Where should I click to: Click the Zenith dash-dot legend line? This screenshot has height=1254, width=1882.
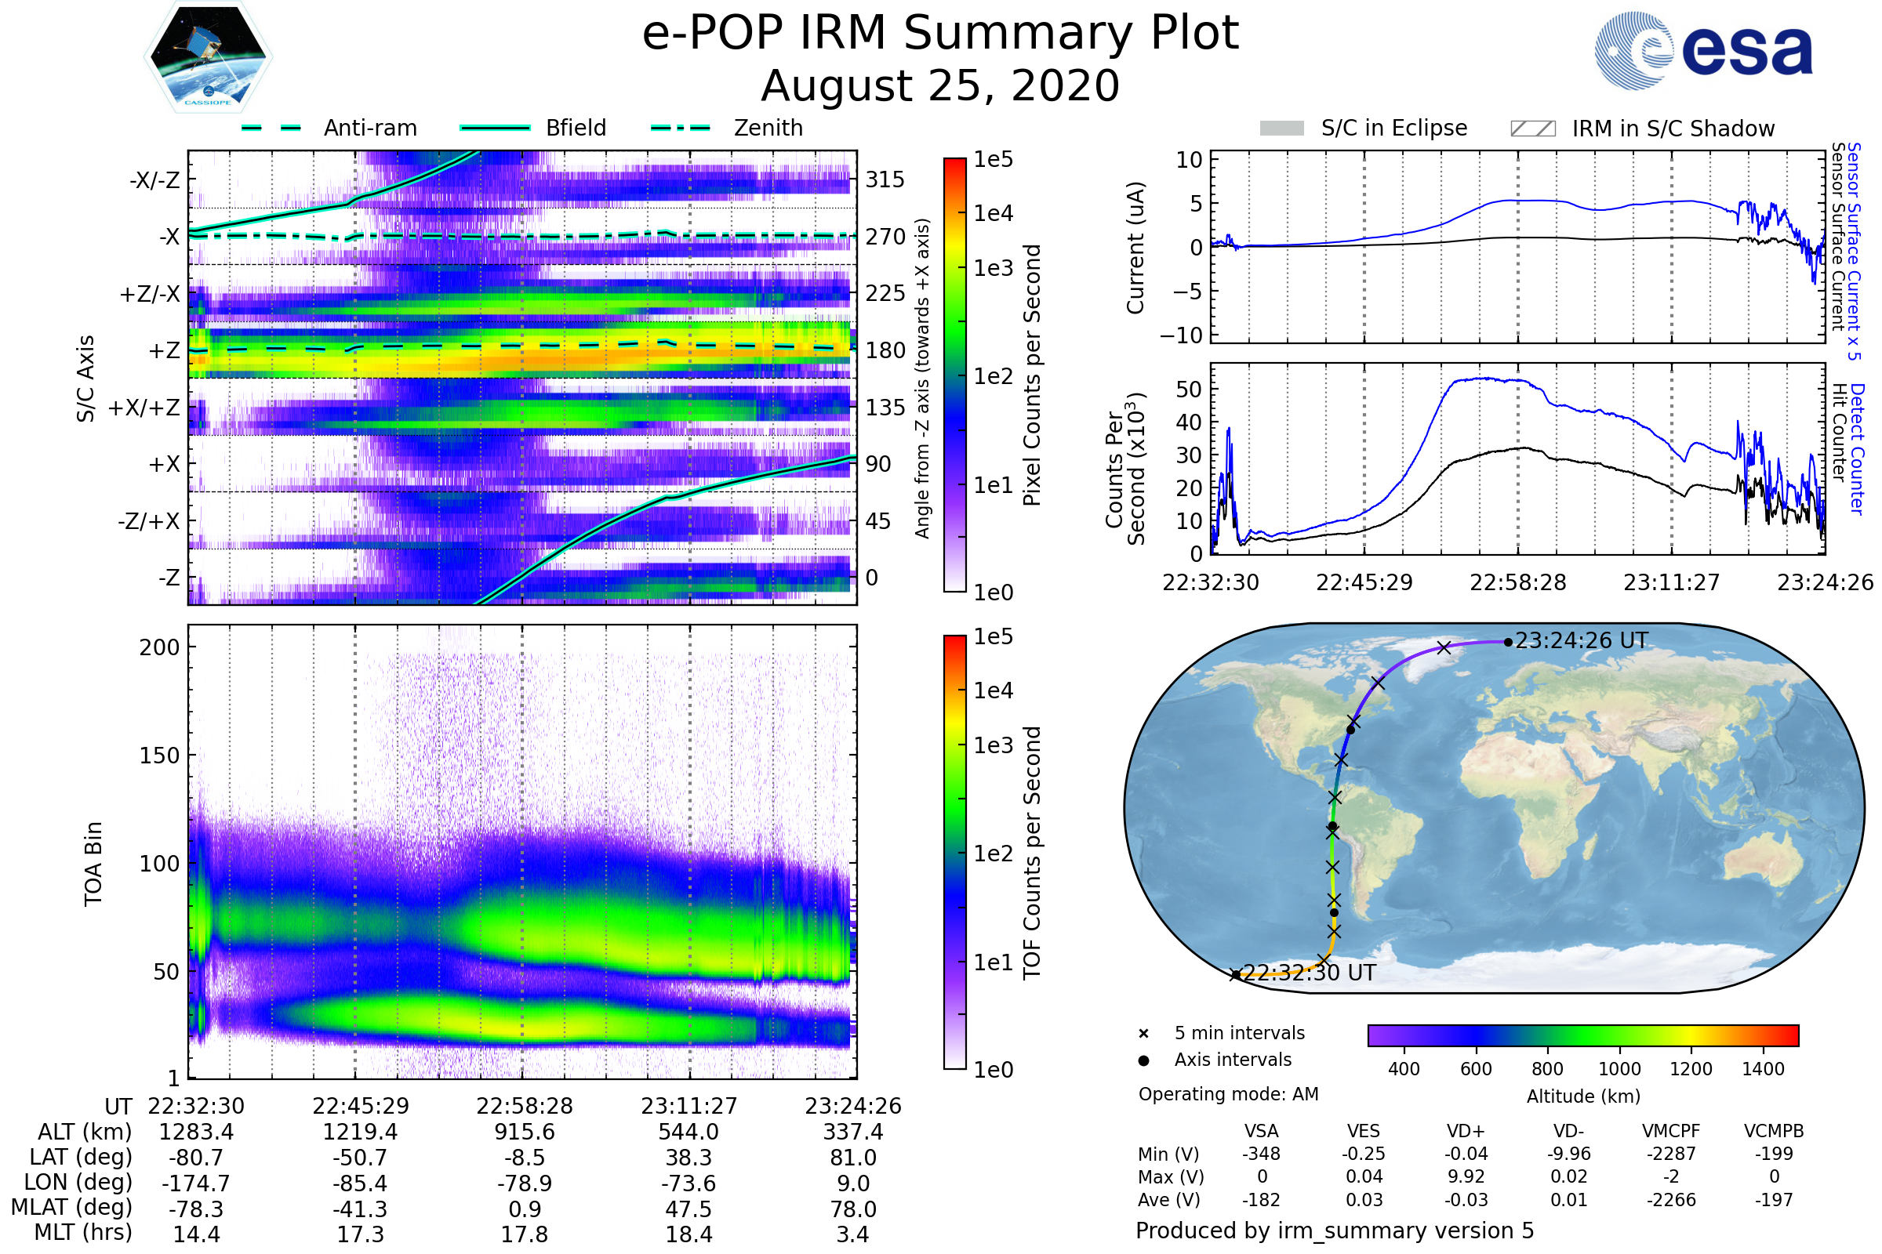pyautogui.click(x=680, y=128)
